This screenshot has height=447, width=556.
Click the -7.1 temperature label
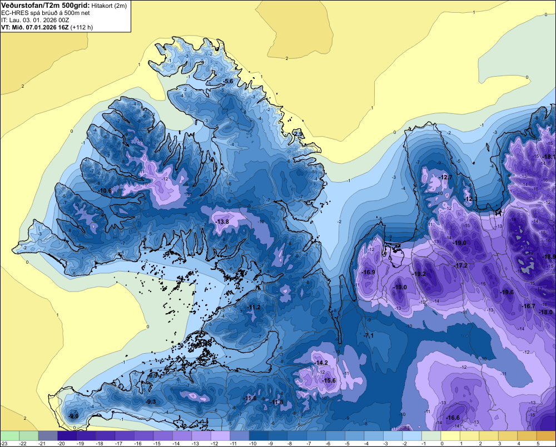tap(369, 335)
